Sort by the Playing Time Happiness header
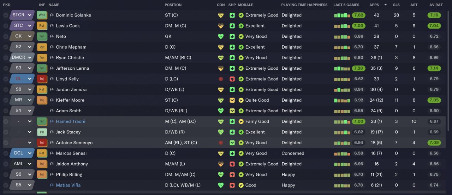Image resolution: width=452 pixels, height=195 pixels. (304, 5)
